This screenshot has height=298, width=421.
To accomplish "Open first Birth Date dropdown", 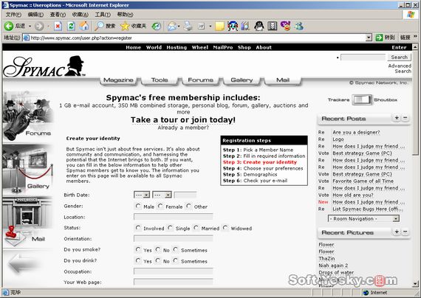I will 142,195.
